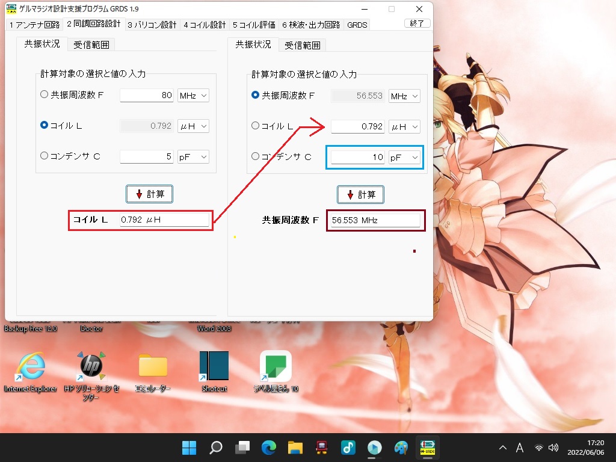Open right panel frequency MHz unit dropdown
The width and height of the screenshot is (616, 462).
tap(404, 96)
